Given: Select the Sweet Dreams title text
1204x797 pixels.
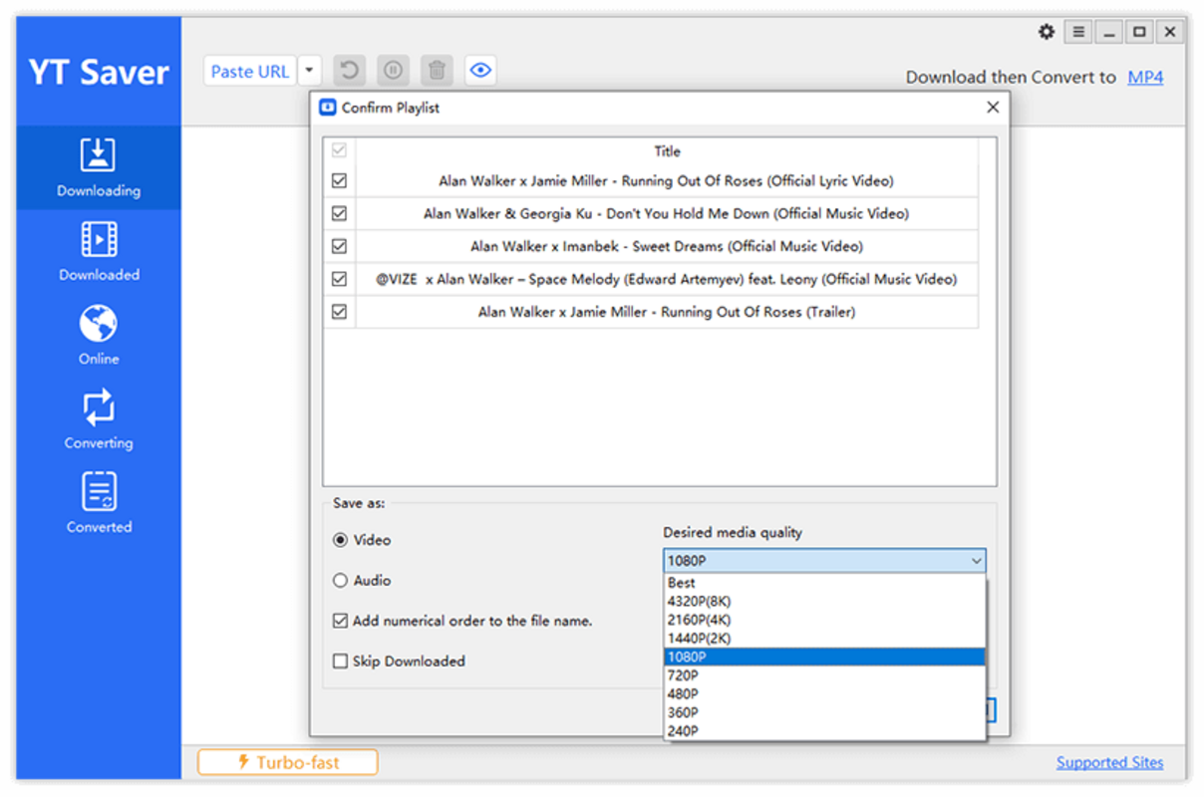Looking at the screenshot, I should click(x=667, y=246).
